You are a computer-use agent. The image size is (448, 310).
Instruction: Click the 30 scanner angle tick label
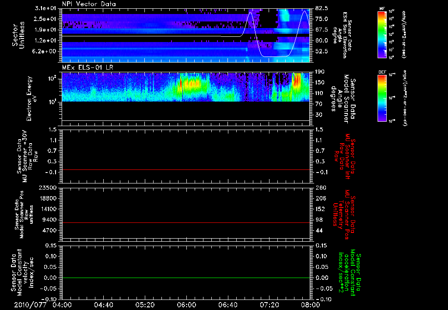[318, 115]
